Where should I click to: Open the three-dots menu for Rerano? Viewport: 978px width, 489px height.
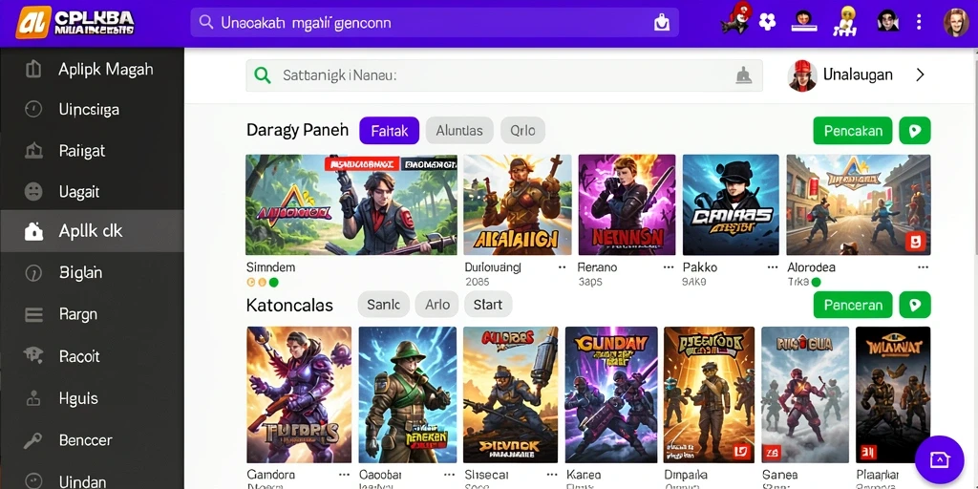[669, 267]
